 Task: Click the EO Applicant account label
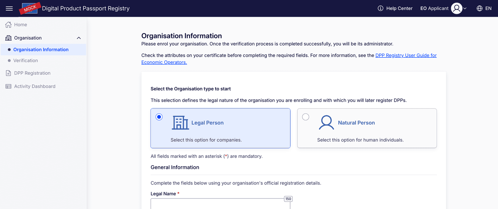[x=434, y=8]
